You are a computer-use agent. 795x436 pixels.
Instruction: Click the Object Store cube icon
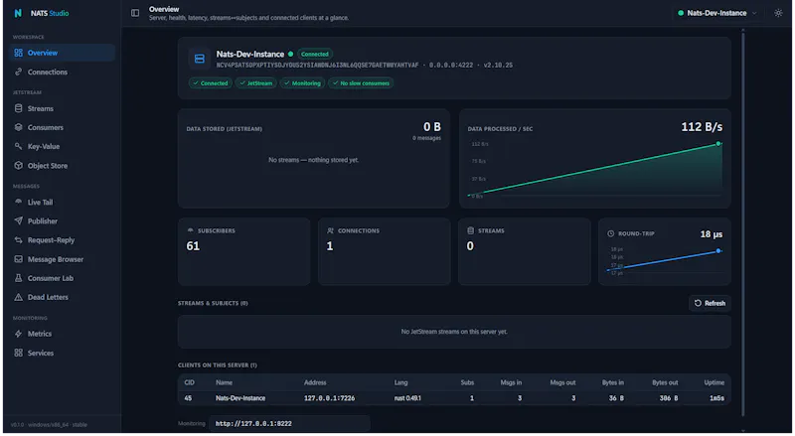pos(19,165)
